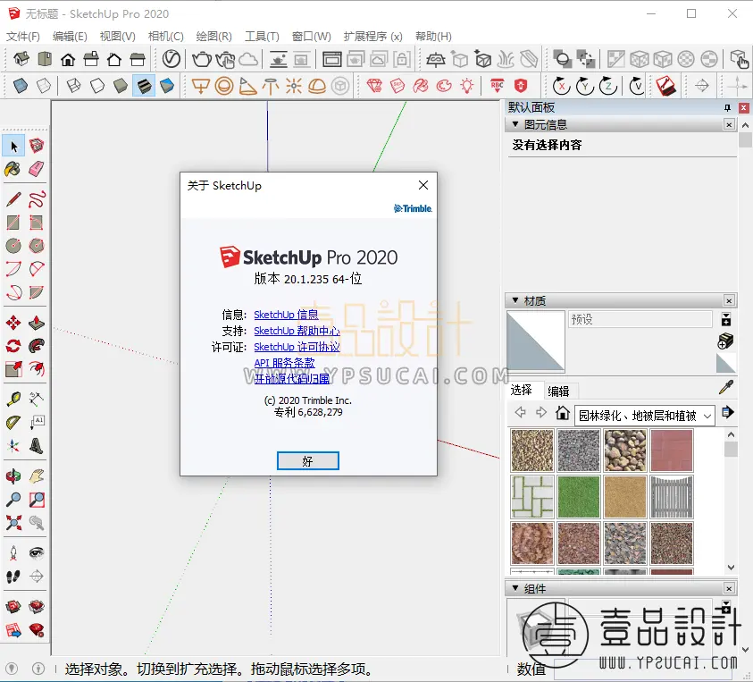
Task: Switch to the 编辑 tab in Materials
Action: point(558,392)
